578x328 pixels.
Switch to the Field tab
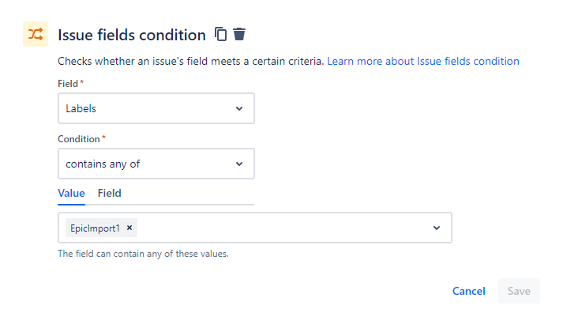(x=109, y=193)
